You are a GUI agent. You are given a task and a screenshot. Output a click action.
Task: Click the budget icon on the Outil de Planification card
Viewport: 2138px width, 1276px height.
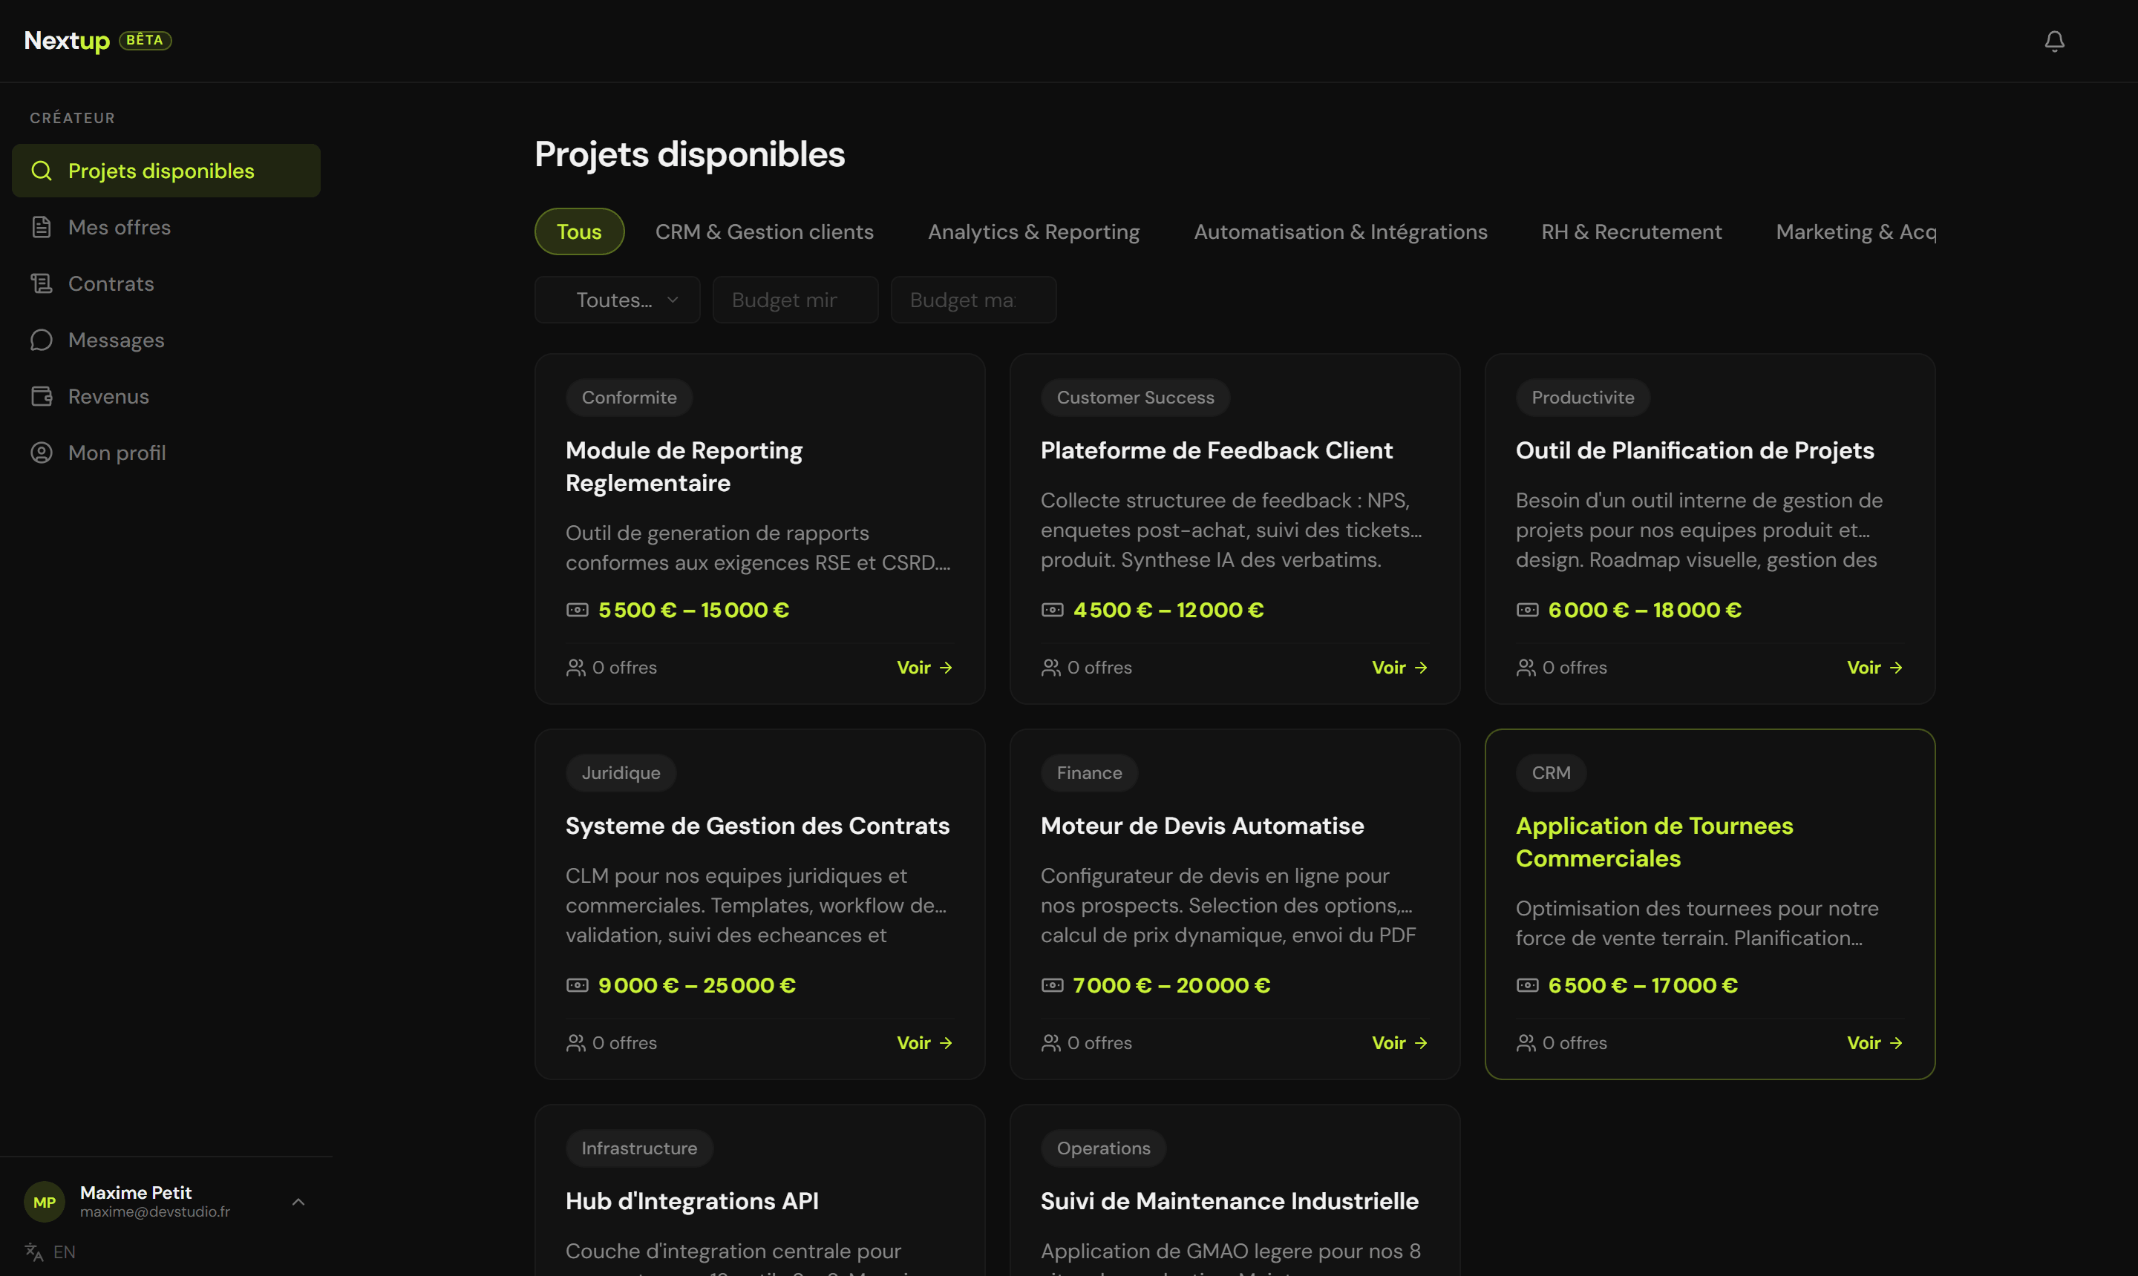pos(1527,610)
